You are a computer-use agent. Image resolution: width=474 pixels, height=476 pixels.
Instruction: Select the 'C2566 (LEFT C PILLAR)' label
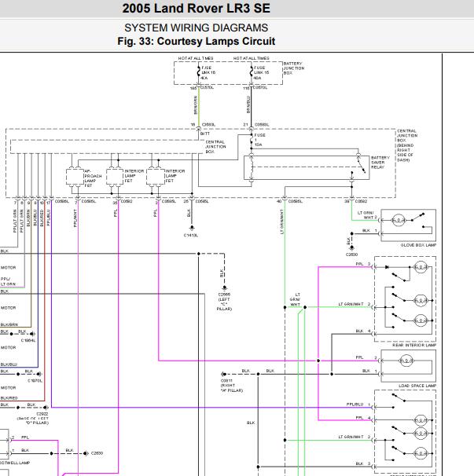pos(224,302)
